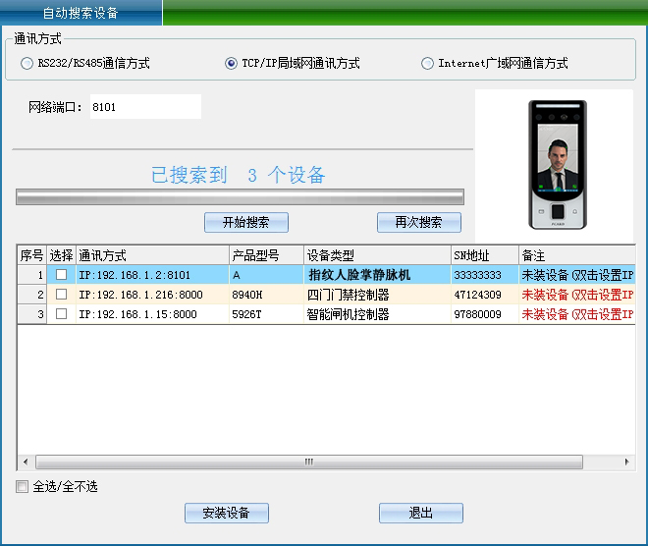This screenshot has width=648, height=546.
Task: Tick the checkbox for device 5926T
Action: (x=61, y=314)
